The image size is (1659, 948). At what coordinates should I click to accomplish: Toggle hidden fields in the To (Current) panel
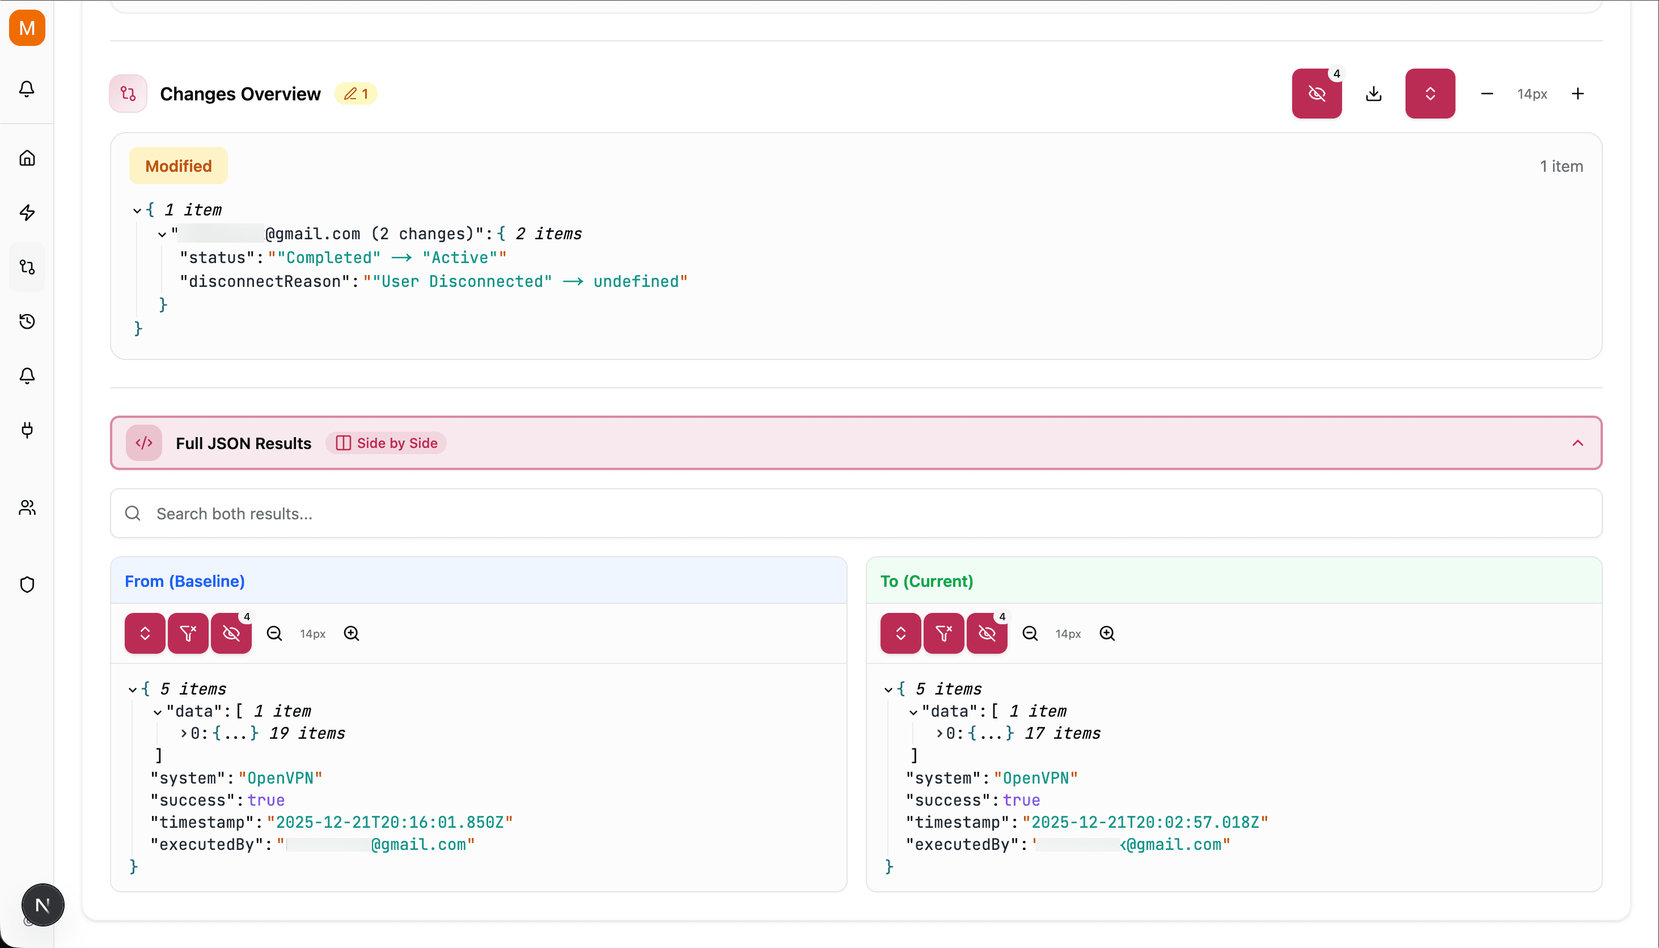pos(986,633)
